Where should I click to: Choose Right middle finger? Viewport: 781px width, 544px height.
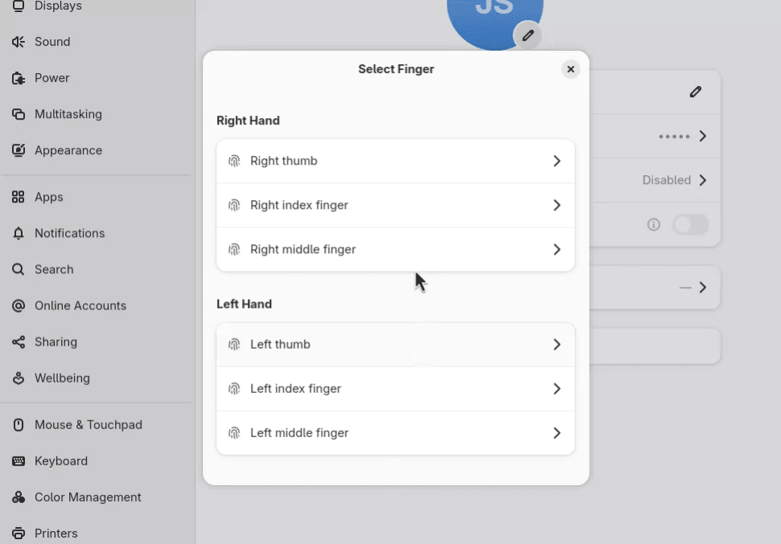[396, 249]
